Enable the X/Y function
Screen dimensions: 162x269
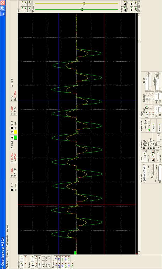[x=62, y=259]
